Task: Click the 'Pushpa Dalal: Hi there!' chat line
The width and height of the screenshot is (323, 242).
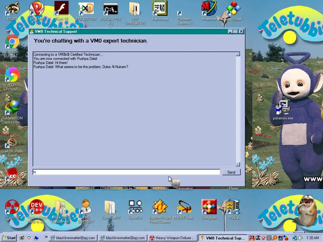Action: point(50,63)
